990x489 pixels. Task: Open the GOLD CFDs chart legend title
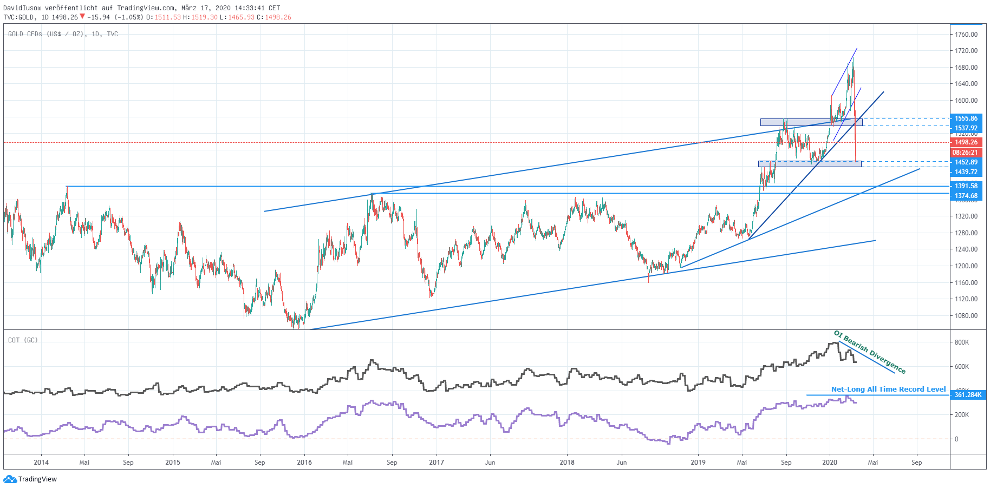tap(63, 34)
